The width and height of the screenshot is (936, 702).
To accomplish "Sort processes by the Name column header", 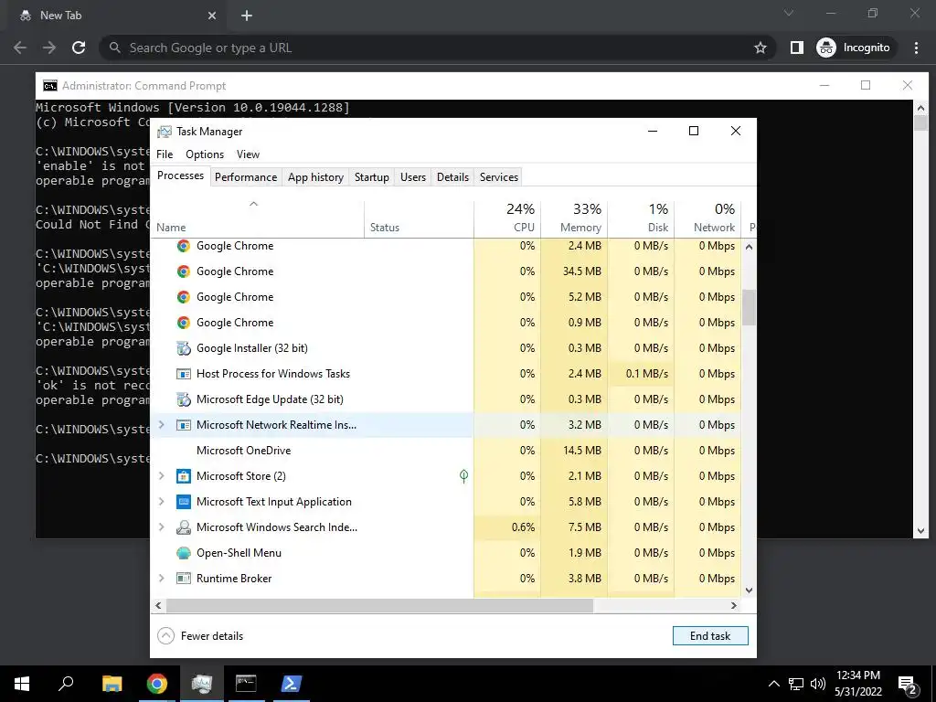I will [257, 218].
